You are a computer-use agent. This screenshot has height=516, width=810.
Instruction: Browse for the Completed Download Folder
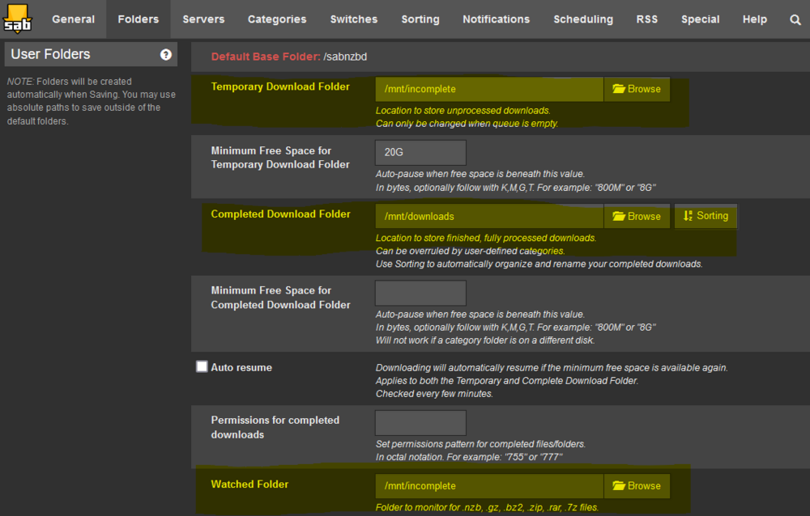[637, 217]
